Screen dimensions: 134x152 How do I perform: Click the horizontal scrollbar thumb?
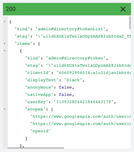tap(36, 148)
